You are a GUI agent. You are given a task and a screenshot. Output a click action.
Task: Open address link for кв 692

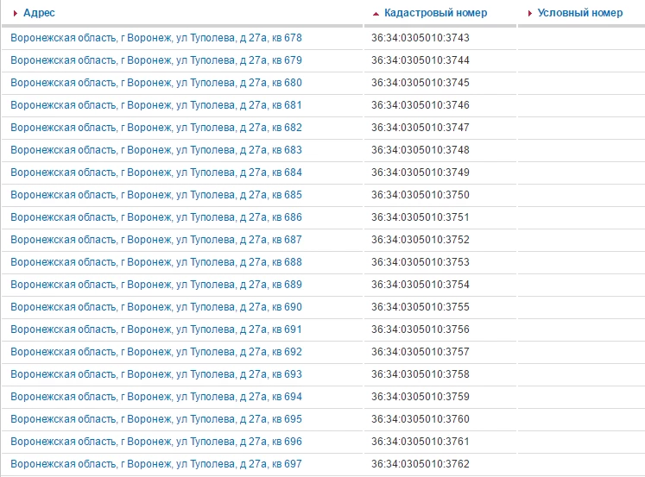click(156, 352)
